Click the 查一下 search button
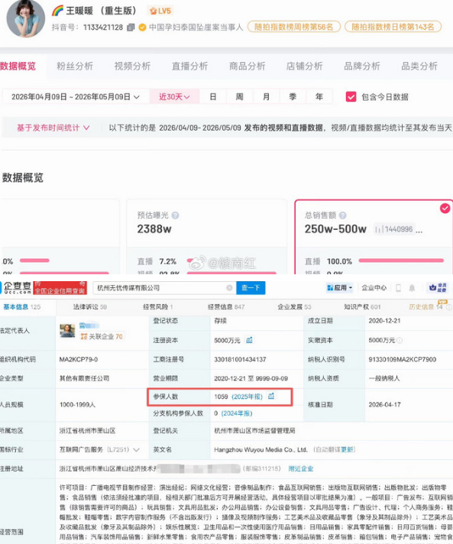Image resolution: width=453 pixels, height=544 pixels. coord(251,287)
